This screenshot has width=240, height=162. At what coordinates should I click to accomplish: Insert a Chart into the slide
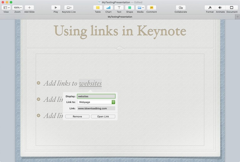(108, 8)
